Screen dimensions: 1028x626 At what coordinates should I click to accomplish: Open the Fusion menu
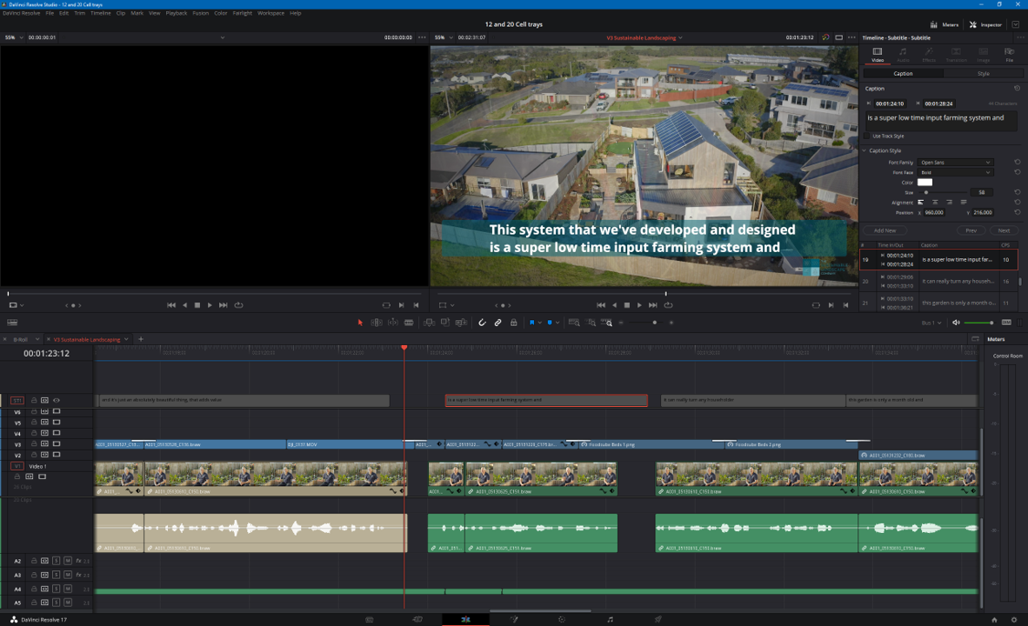[201, 13]
